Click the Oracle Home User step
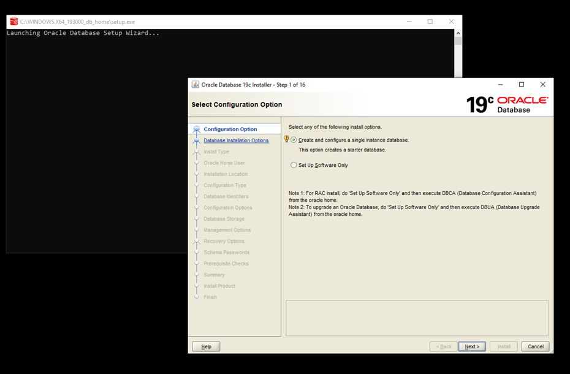 pos(224,163)
